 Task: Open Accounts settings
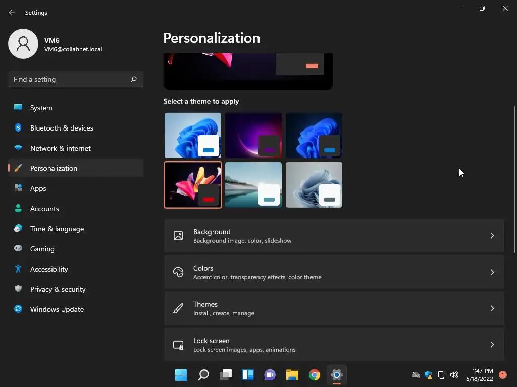pos(76,209)
